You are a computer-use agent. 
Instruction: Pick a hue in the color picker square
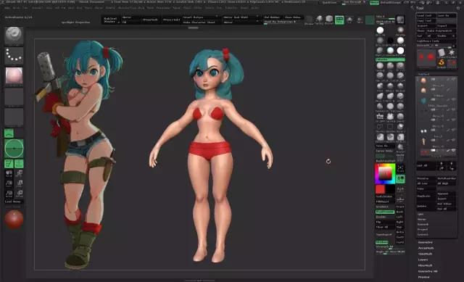coord(385,174)
